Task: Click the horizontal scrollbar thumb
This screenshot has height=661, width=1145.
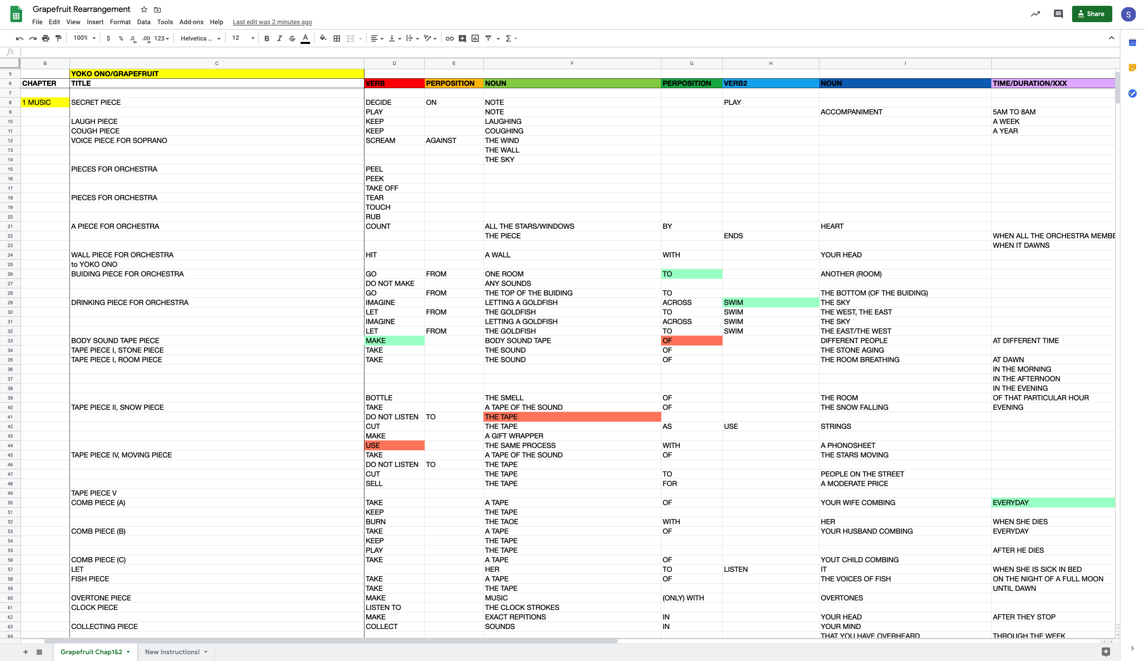Action: [331, 641]
